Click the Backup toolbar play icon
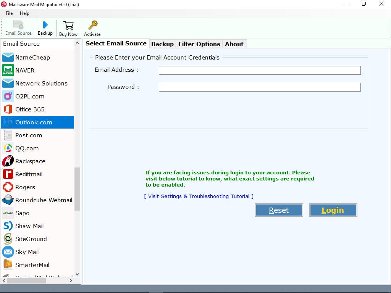This screenshot has width=391, height=293. point(45,25)
